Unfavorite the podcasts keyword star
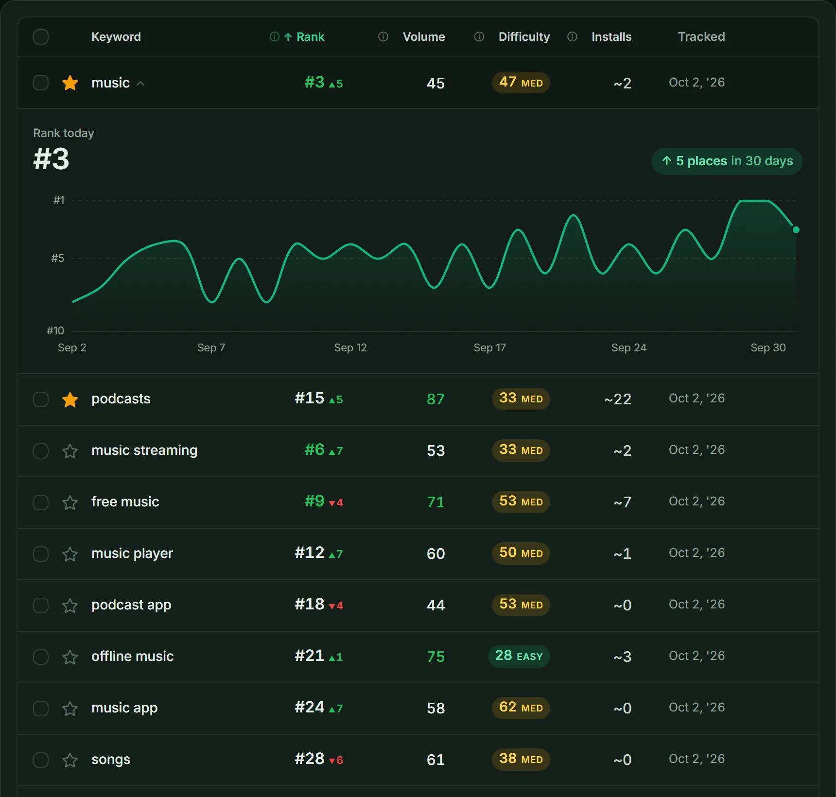 (70, 399)
